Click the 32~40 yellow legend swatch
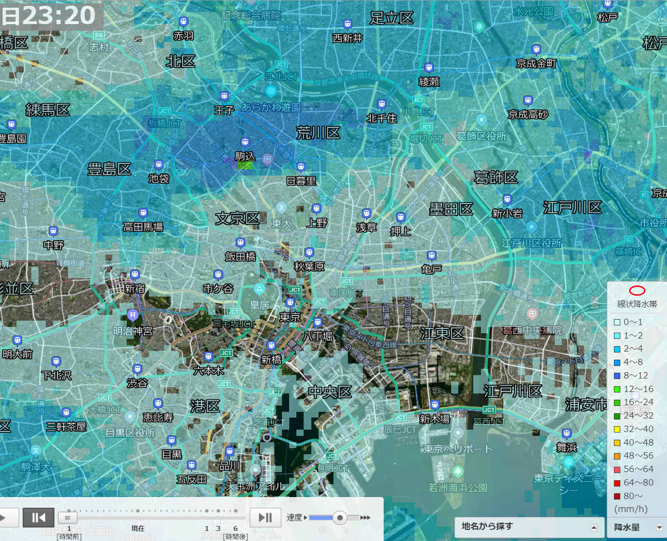The image size is (667, 541). [x=617, y=429]
